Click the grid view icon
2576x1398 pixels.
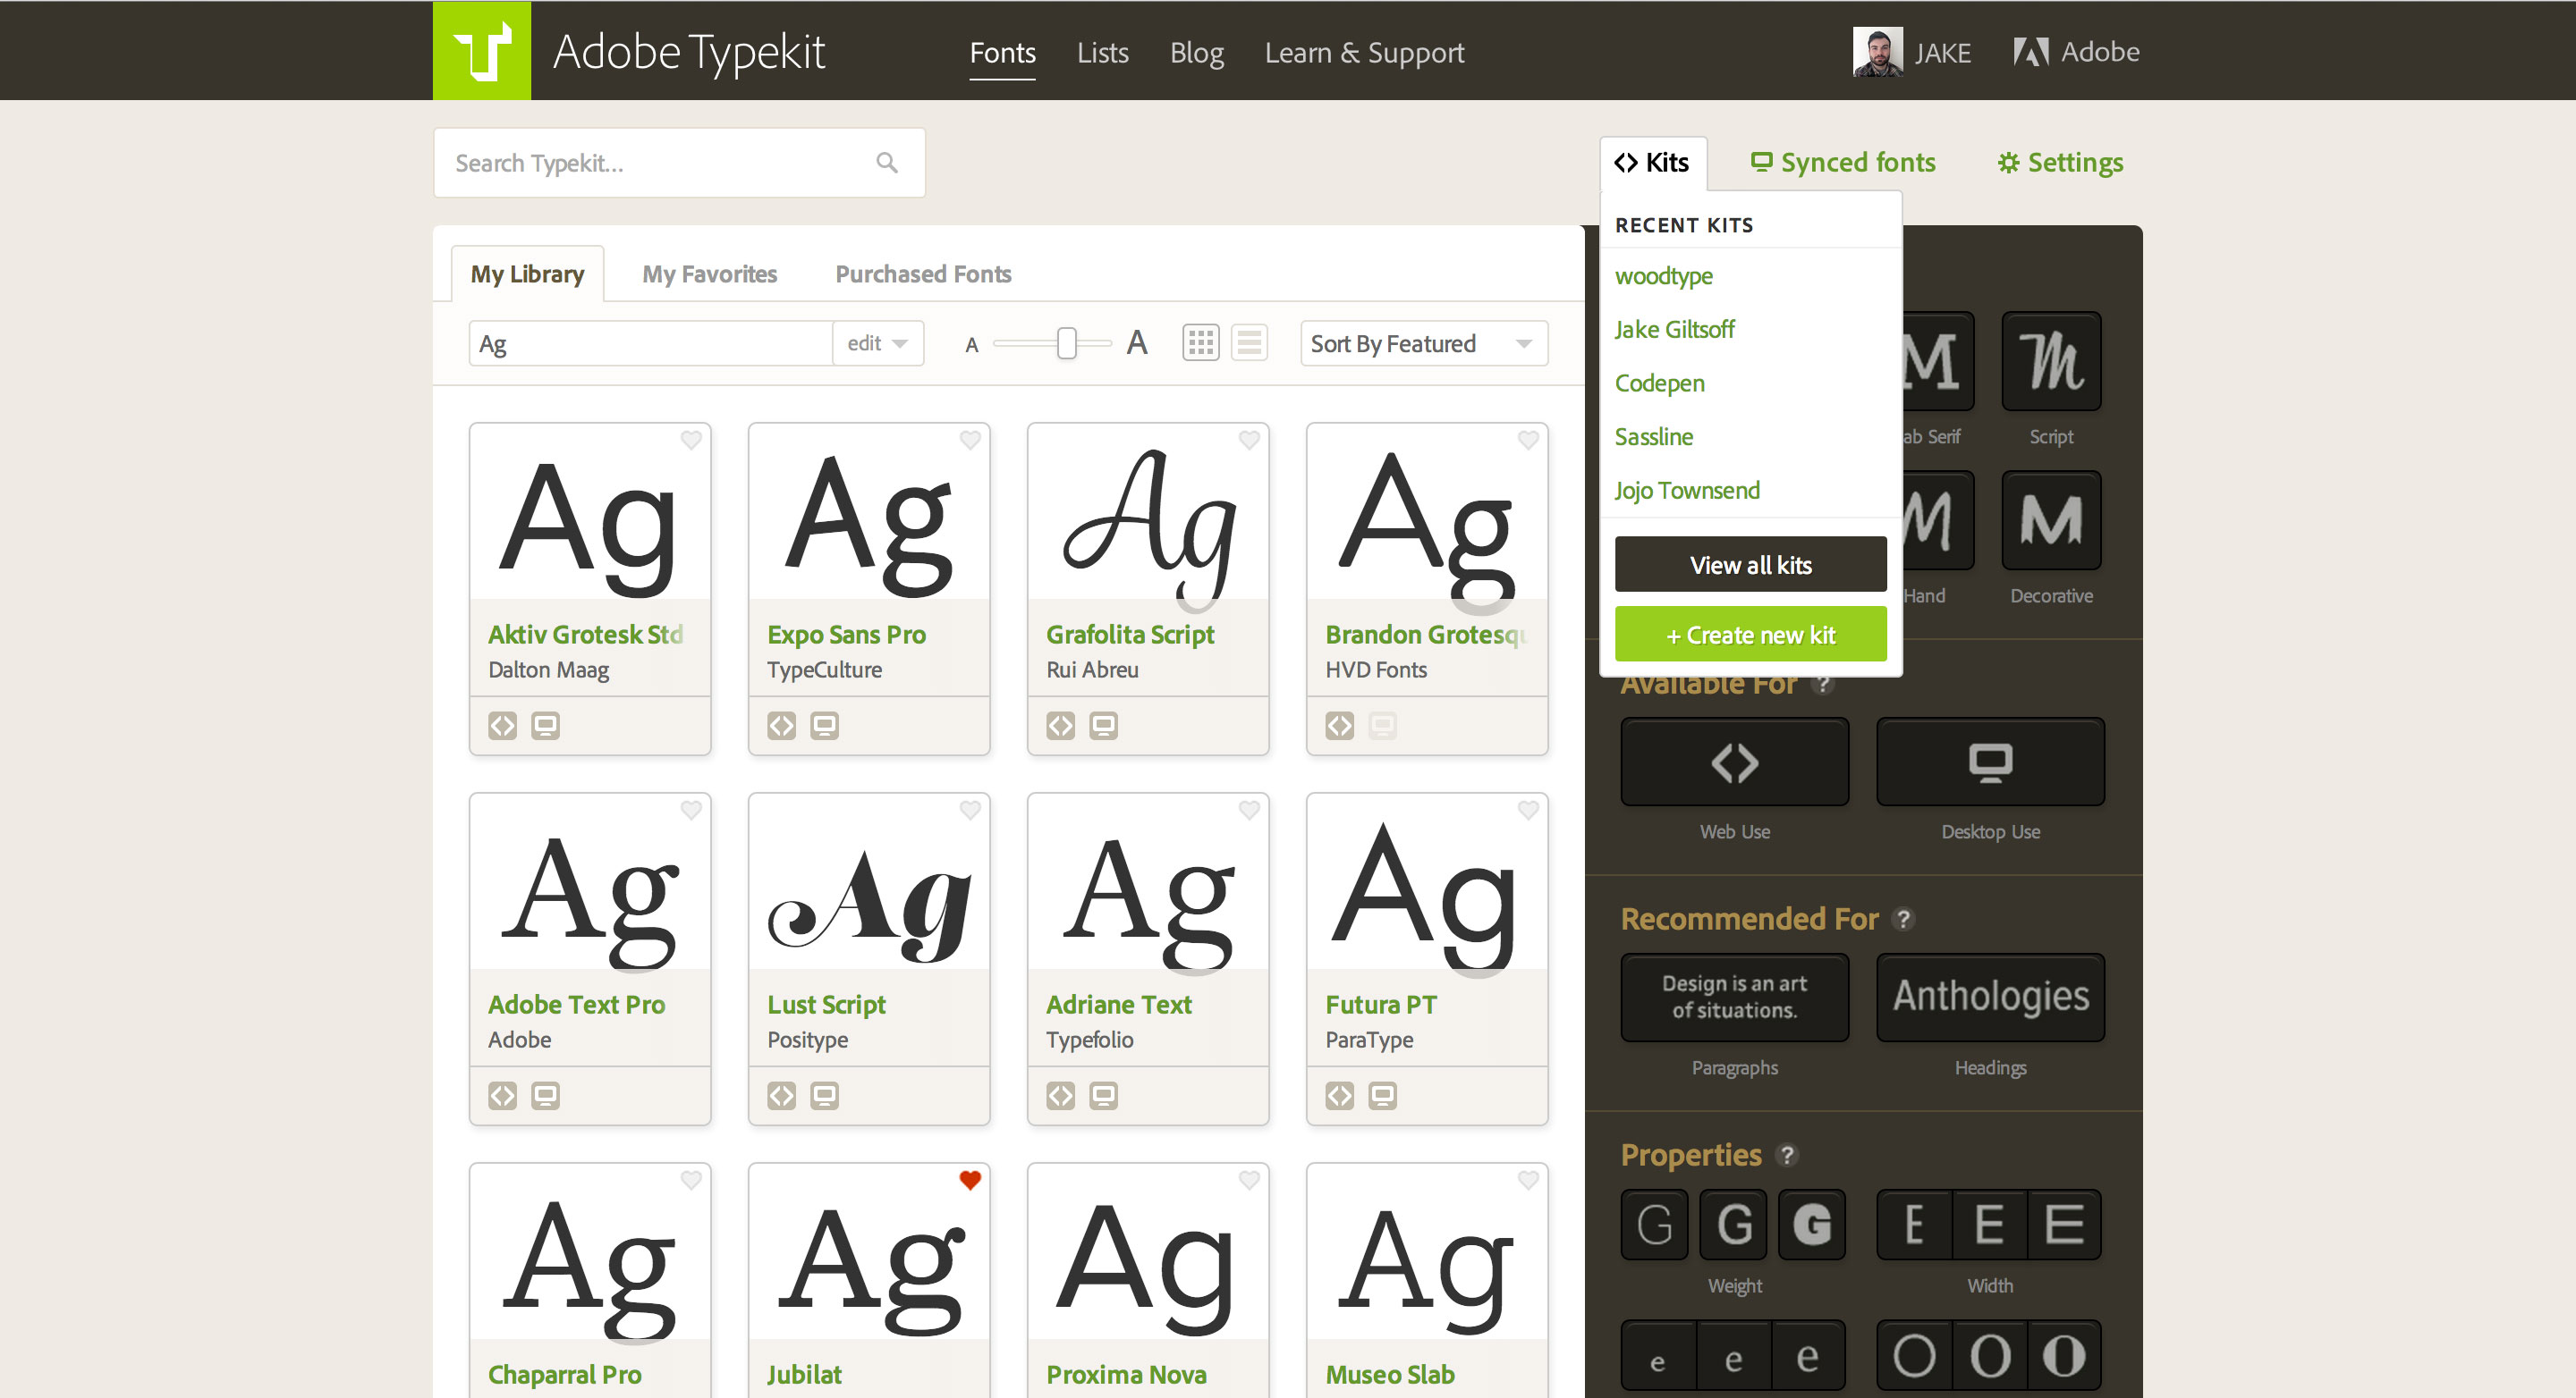click(1202, 342)
